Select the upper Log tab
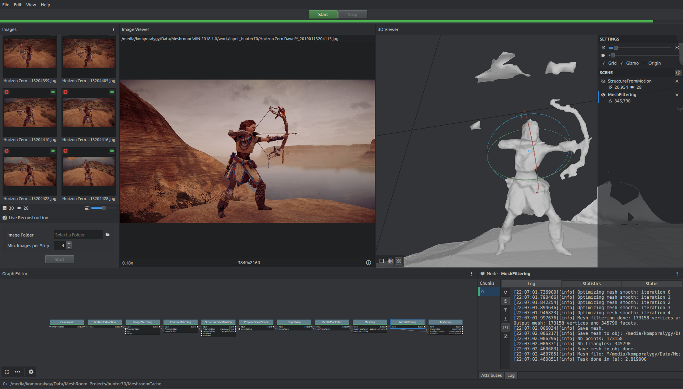This screenshot has width=683, height=389. (531, 284)
